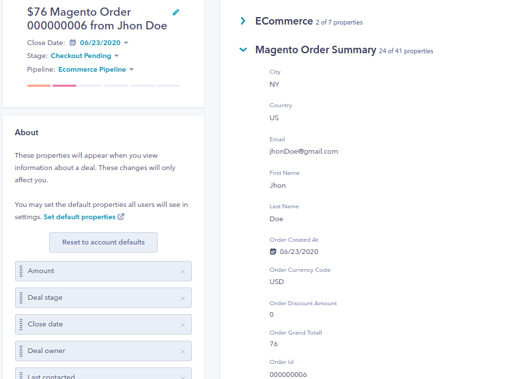Open calendar icon next to Close Date
Image resolution: width=512 pixels, height=379 pixels.
pos(73,42)
